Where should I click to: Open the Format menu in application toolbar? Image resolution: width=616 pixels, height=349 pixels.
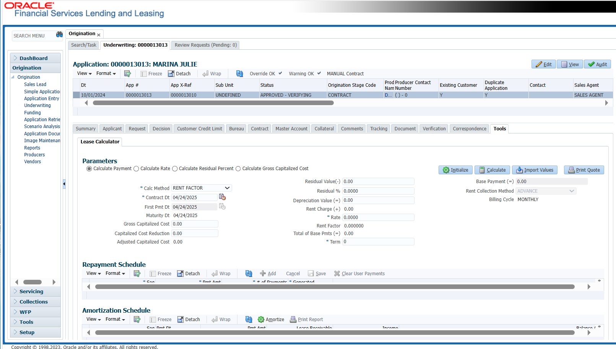(x=106, y=73)
